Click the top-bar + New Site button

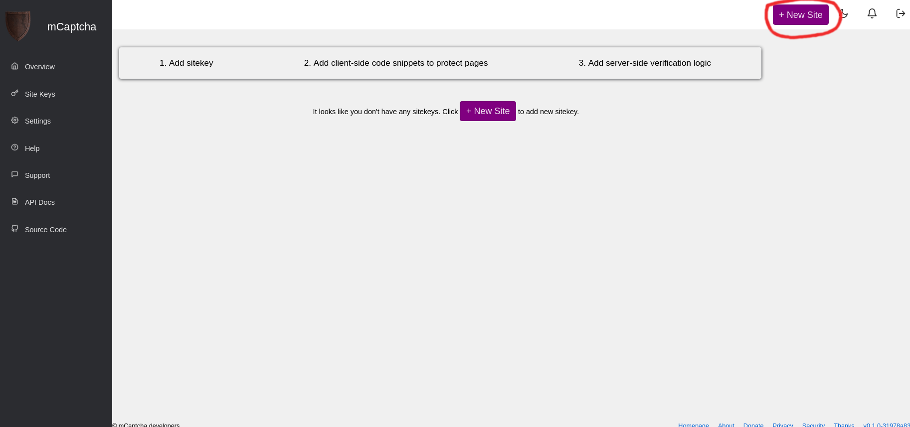point(801,15)
